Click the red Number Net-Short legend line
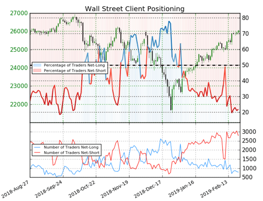 point(37,153)
